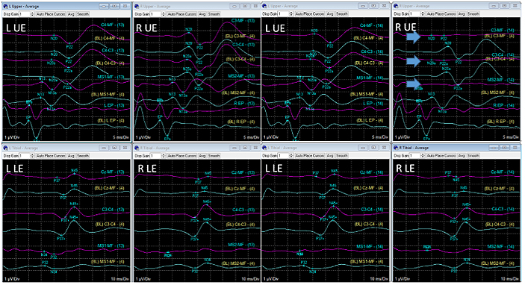Click Disp Gain stepper in R Upper (13) window
The image size is (525, 285).
coord(164,14)
